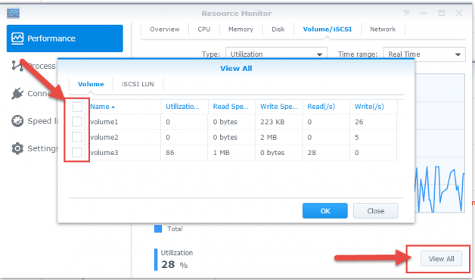This screenshot has width=475, height=280.
Task: Click the View All button
Action: pos(442,259)
